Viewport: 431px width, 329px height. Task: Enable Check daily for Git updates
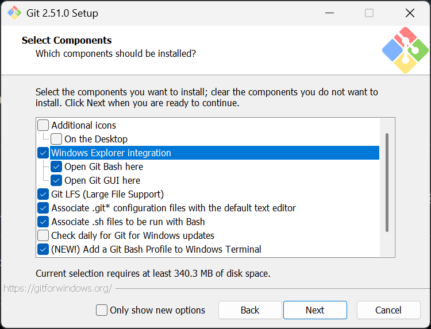[43, 235]
